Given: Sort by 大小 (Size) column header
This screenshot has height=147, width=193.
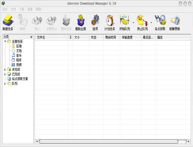Looking at the screenshot, I should click(x=81, y=37).
